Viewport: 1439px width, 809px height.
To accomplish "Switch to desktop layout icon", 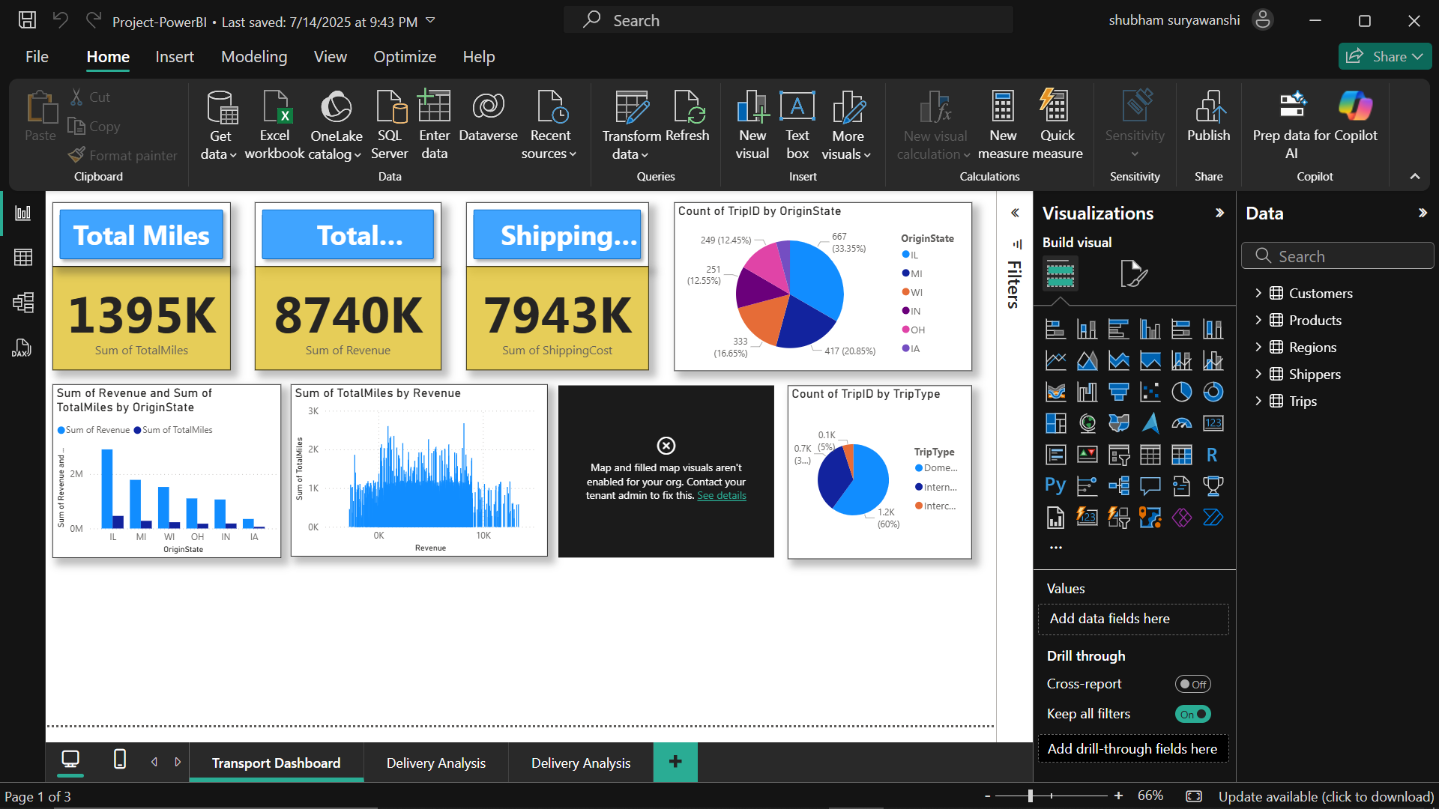I will 70,760.
